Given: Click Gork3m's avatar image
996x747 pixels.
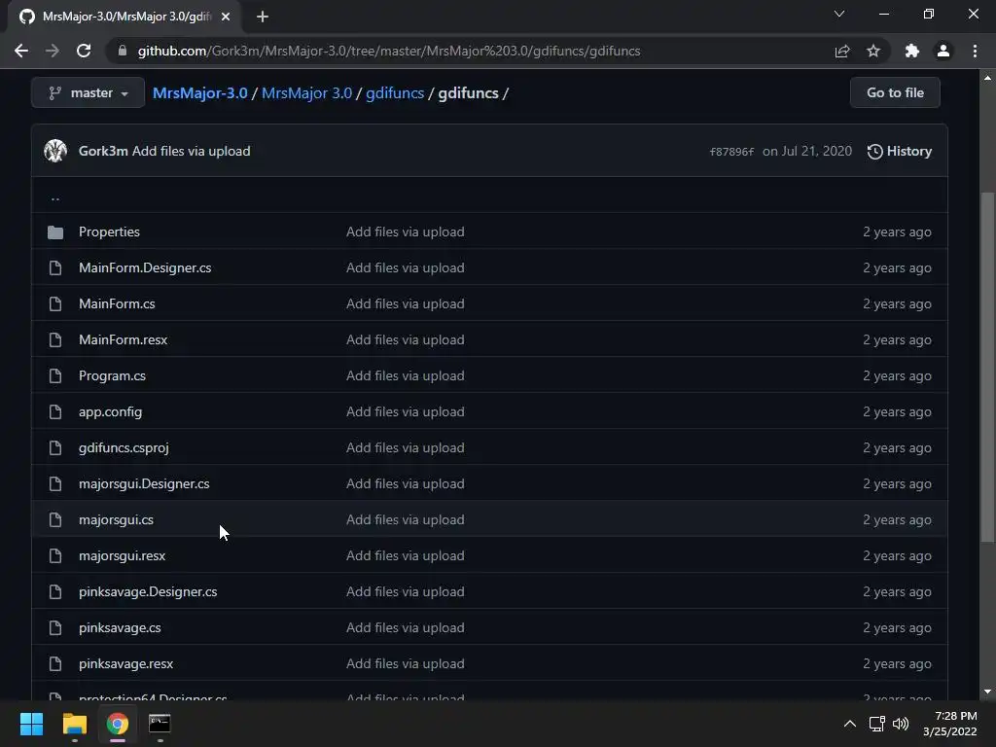Looking at the screenshot, I should [55, 151].
